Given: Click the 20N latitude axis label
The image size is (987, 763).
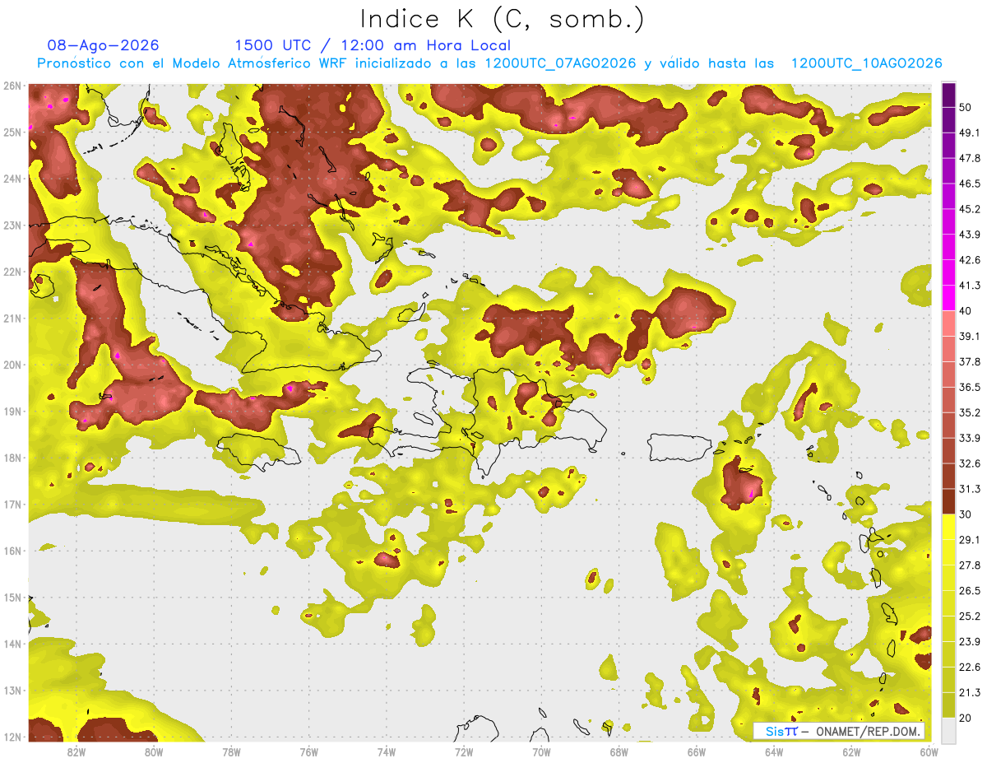Looking at the screenshot, I should pos(12,365).
